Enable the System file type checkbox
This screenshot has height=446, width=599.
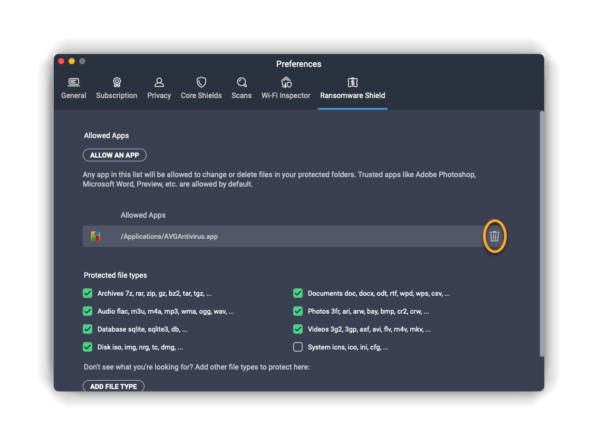pos(298,347)
